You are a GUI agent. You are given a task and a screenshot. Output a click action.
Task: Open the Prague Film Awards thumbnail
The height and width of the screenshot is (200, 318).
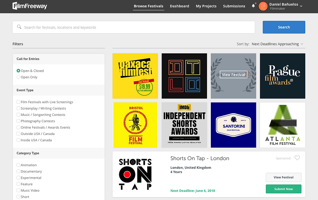(x=282, y=76)
